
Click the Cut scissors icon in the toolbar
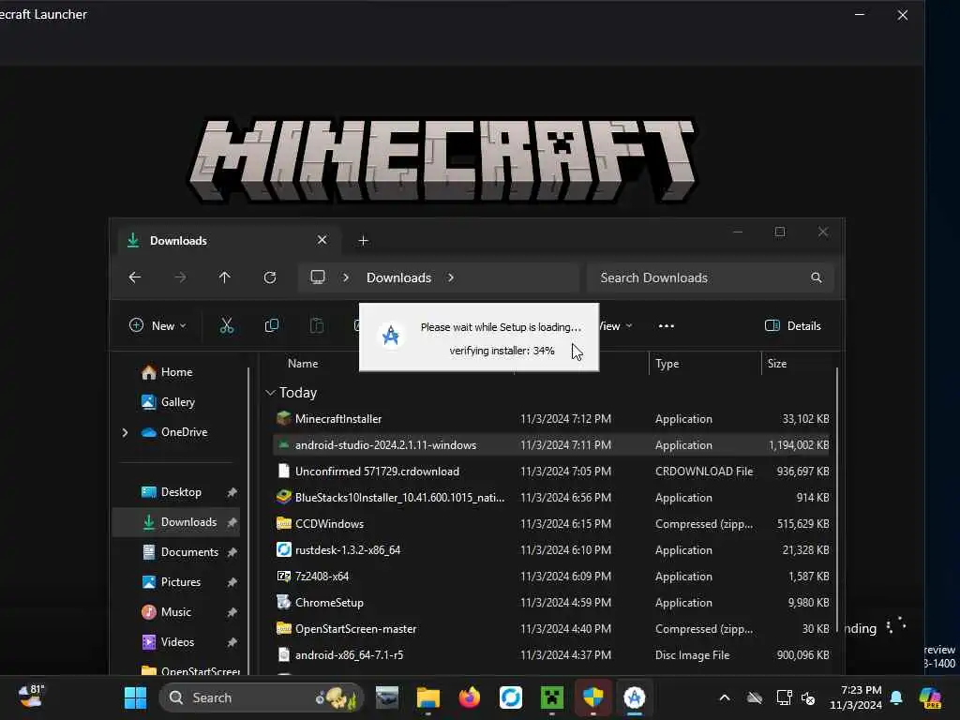[227, 325]
